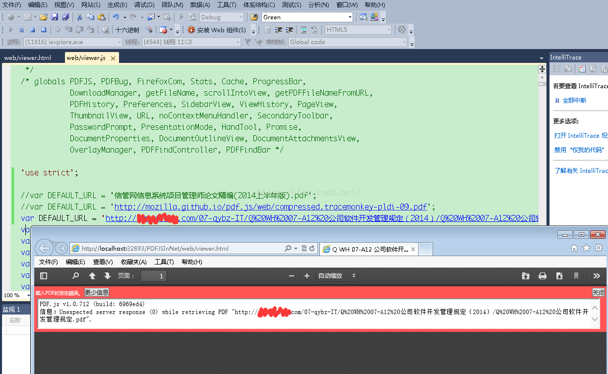Click the 更少信息 button

pos(97,293)
